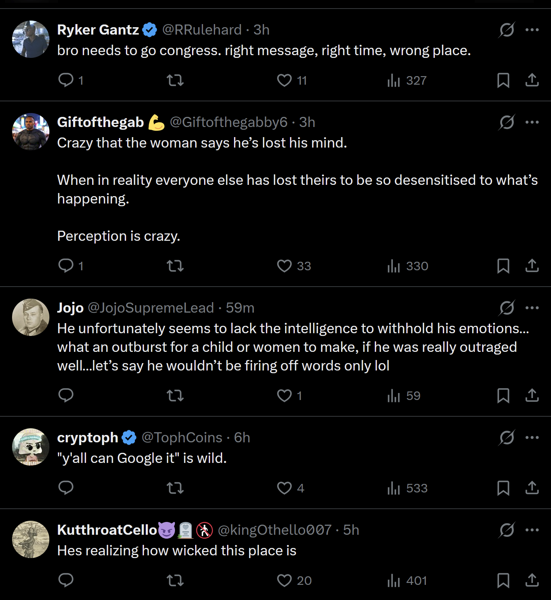551x600 pixels.
Task: Reply to Ryker Gantz's tweet
Action: 66,80
